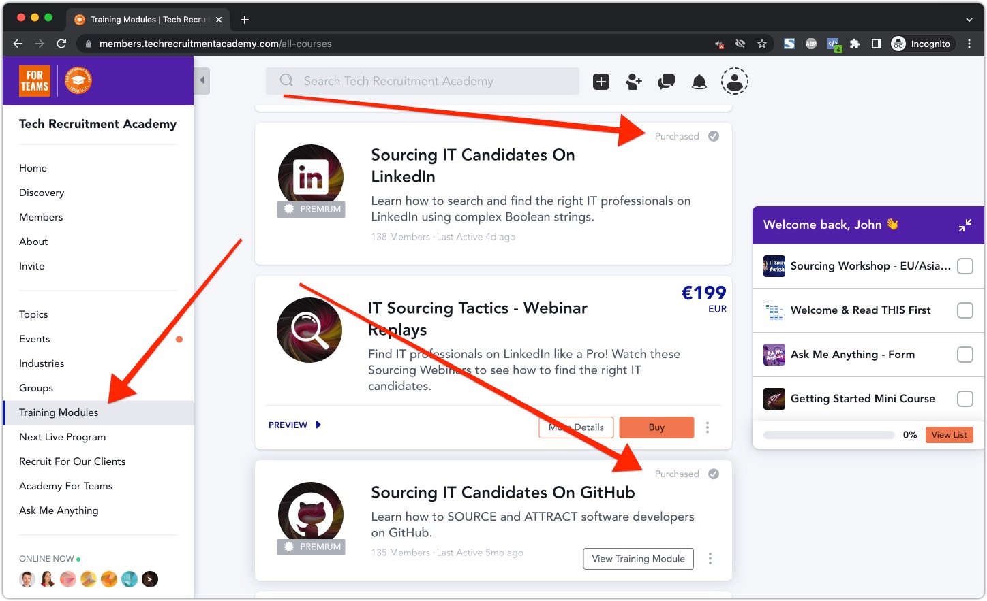Open options menu for GitHub course card
The image size is (987, 601).
click(x=710, y=558)
